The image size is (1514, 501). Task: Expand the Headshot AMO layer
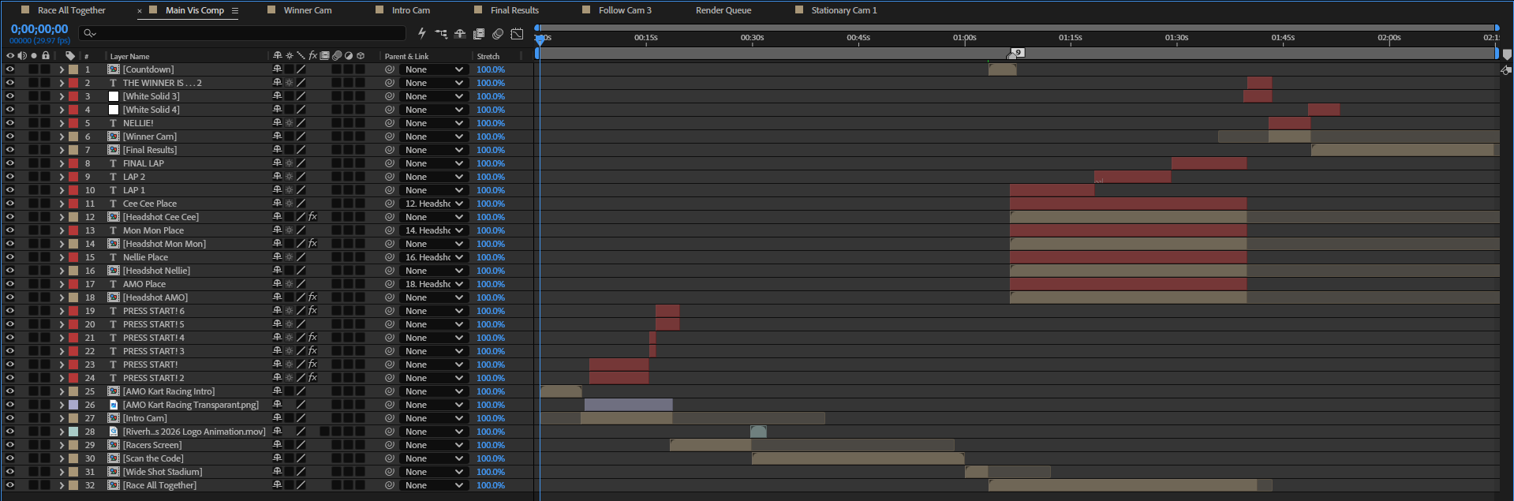coord(62,297)
